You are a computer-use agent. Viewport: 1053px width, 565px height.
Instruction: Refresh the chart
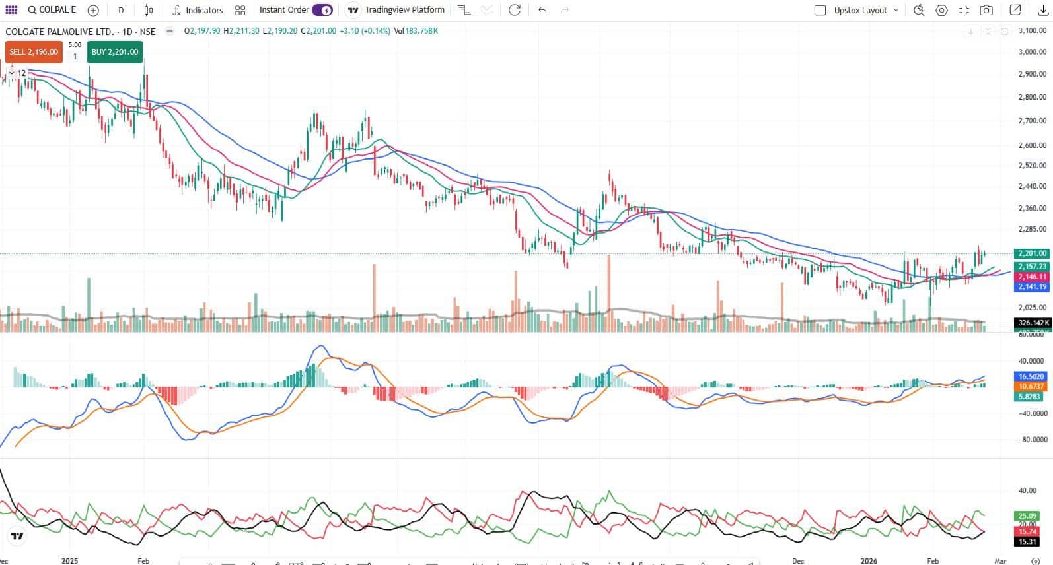[515, 10]
